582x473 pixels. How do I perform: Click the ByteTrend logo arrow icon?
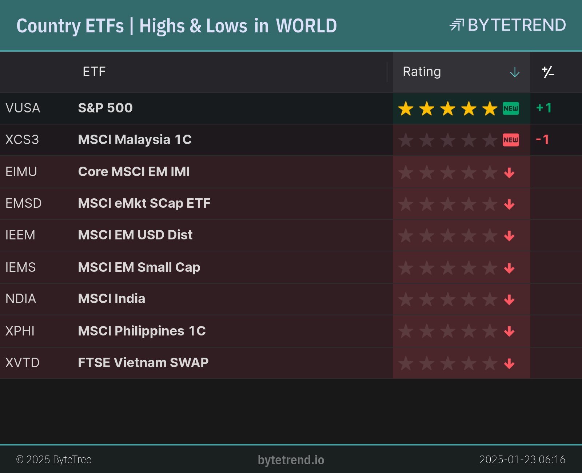(x=457, y=25)
